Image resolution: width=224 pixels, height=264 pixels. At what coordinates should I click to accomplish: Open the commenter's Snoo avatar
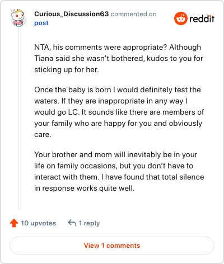(18, 18)
